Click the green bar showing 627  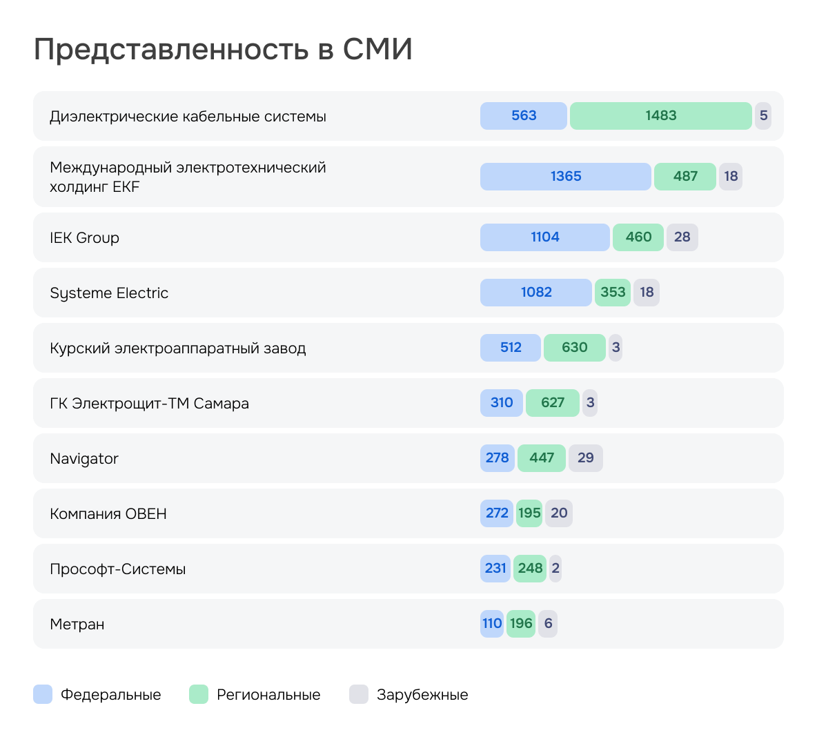tap(552, 403)
